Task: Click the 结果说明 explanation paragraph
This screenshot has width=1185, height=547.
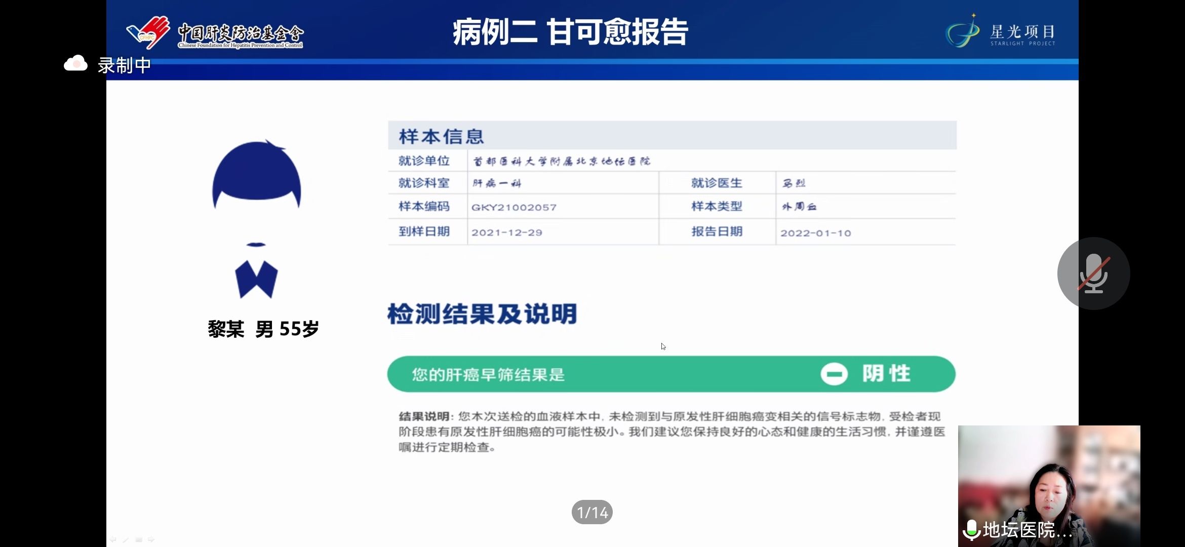Action: click(672, 432)
